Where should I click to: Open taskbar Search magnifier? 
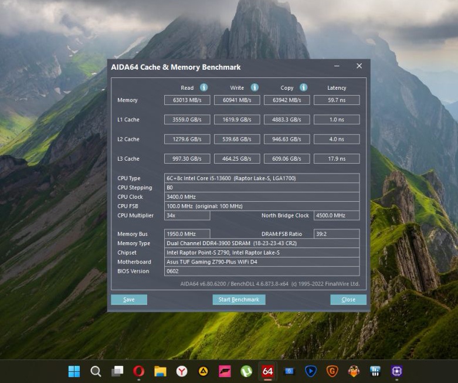pyautogui.click(x=96, y=371)
